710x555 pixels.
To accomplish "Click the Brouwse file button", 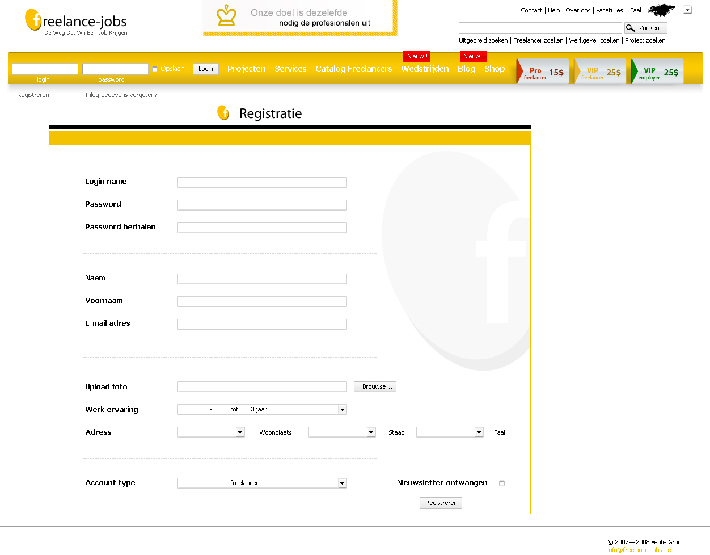I will tap(375, 386).
